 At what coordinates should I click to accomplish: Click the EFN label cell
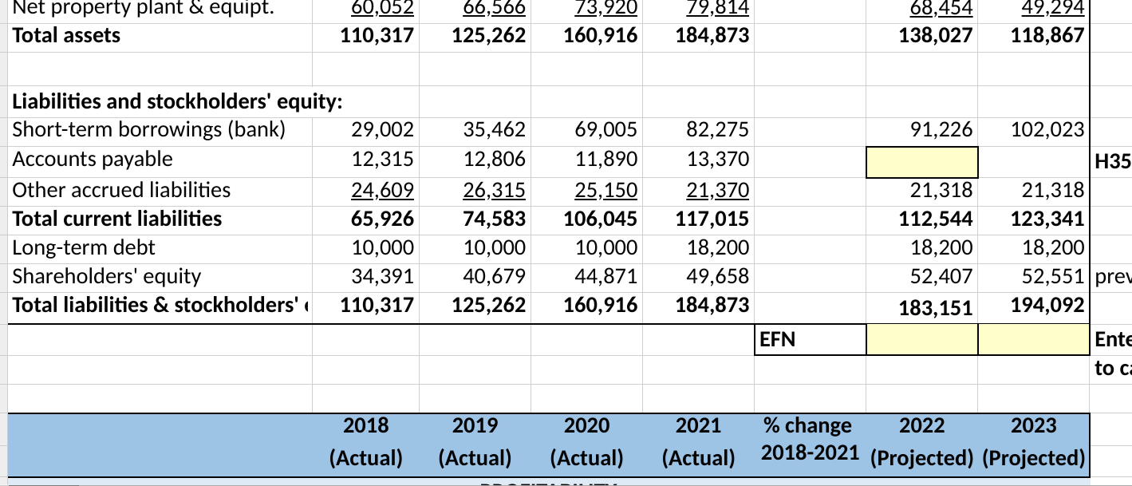(810, 340)
